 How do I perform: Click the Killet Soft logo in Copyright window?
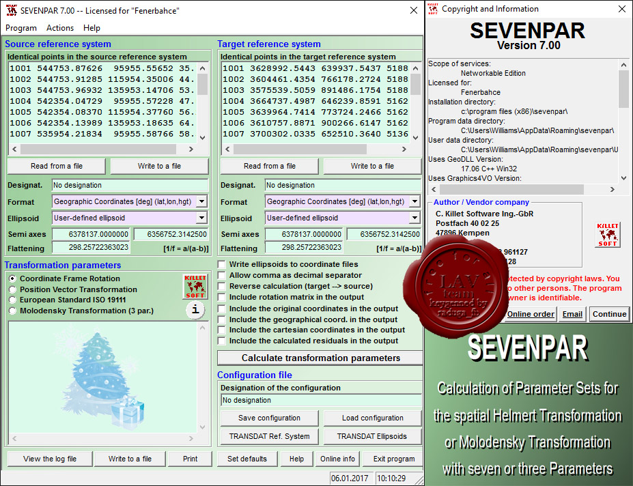[608, 235]
